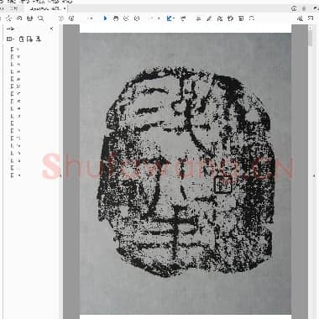Activate the hand pan tool
319x319 pixels.
pyautogui.click(x=116, y=18)
